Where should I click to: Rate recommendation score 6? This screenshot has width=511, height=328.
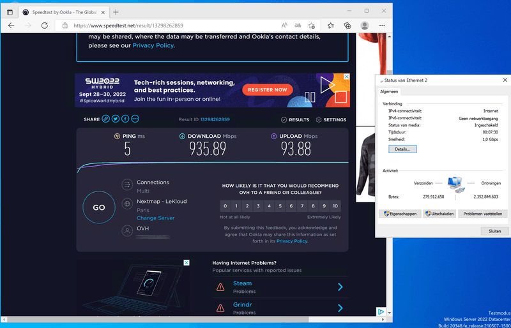pyautogui.click(x=291, y=206)
